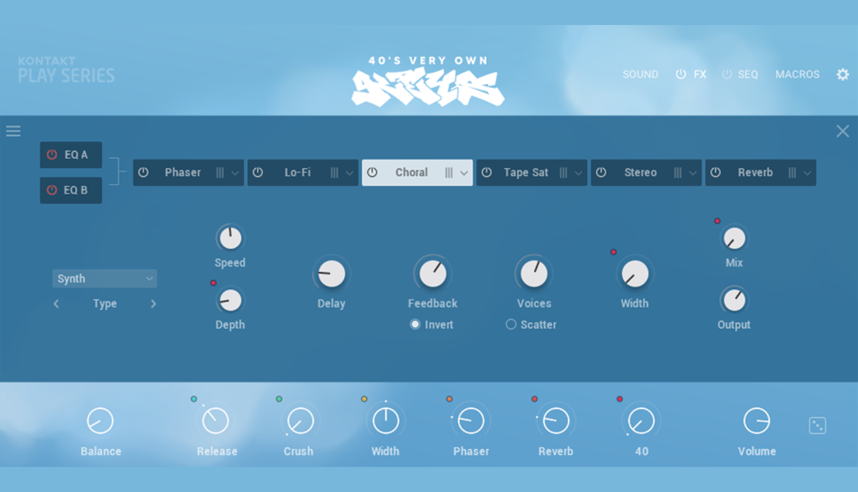Select the Invert radio button
The height and width of the screenshot is (492, 858).
coord(416,324)
